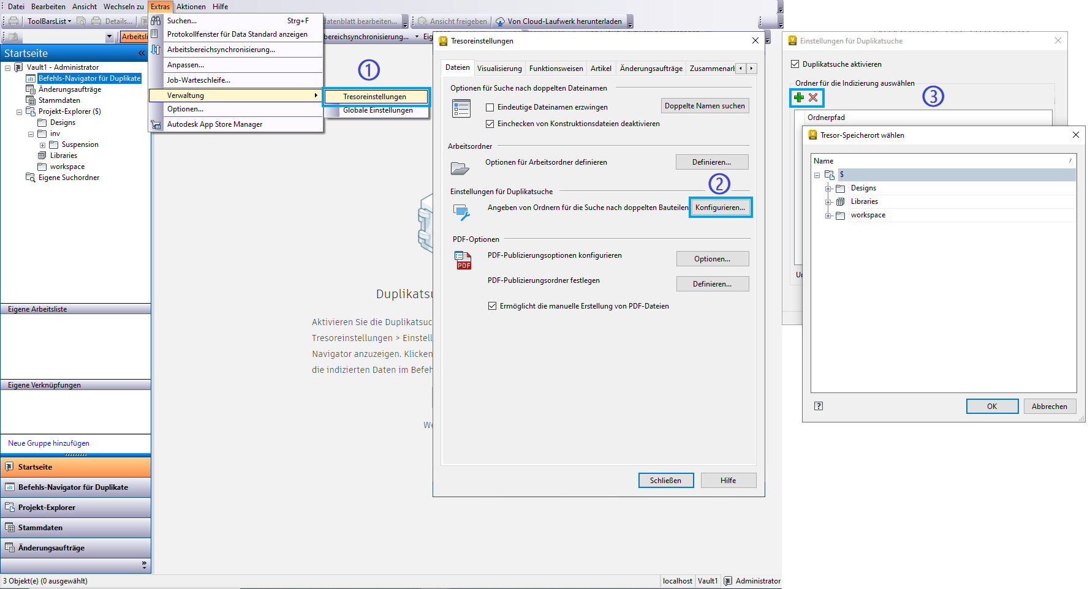
Task: Expand Designs in the Tresor-Speicherort dialog
Action: [828, 189]
